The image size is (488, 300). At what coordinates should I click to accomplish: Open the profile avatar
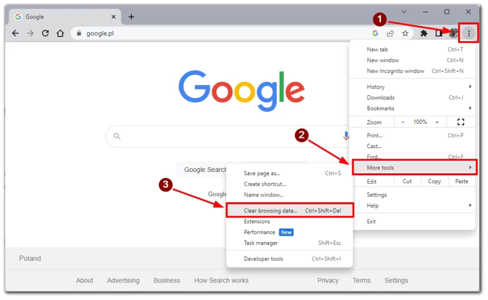pos(454,33)
